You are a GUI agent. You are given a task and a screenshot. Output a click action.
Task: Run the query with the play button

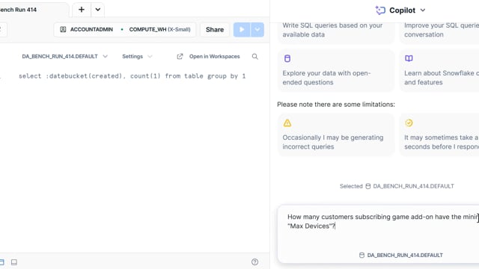click(242, 30)
